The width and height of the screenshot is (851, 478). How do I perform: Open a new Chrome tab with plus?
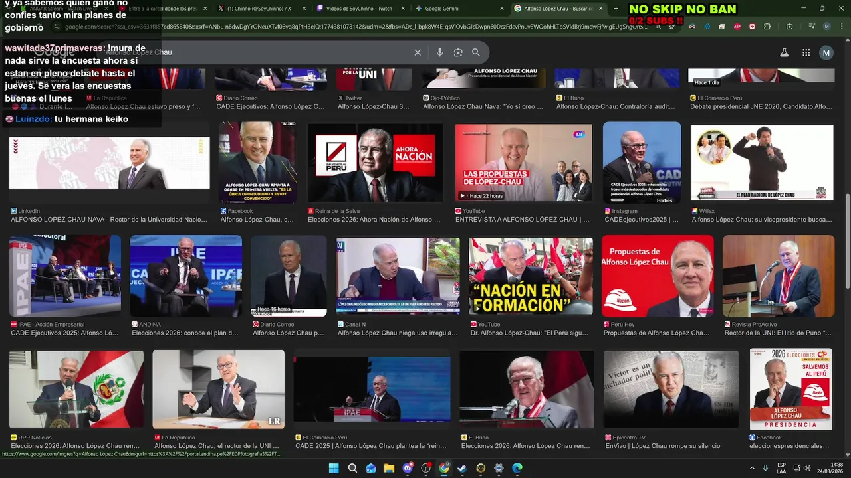[616, 9]
